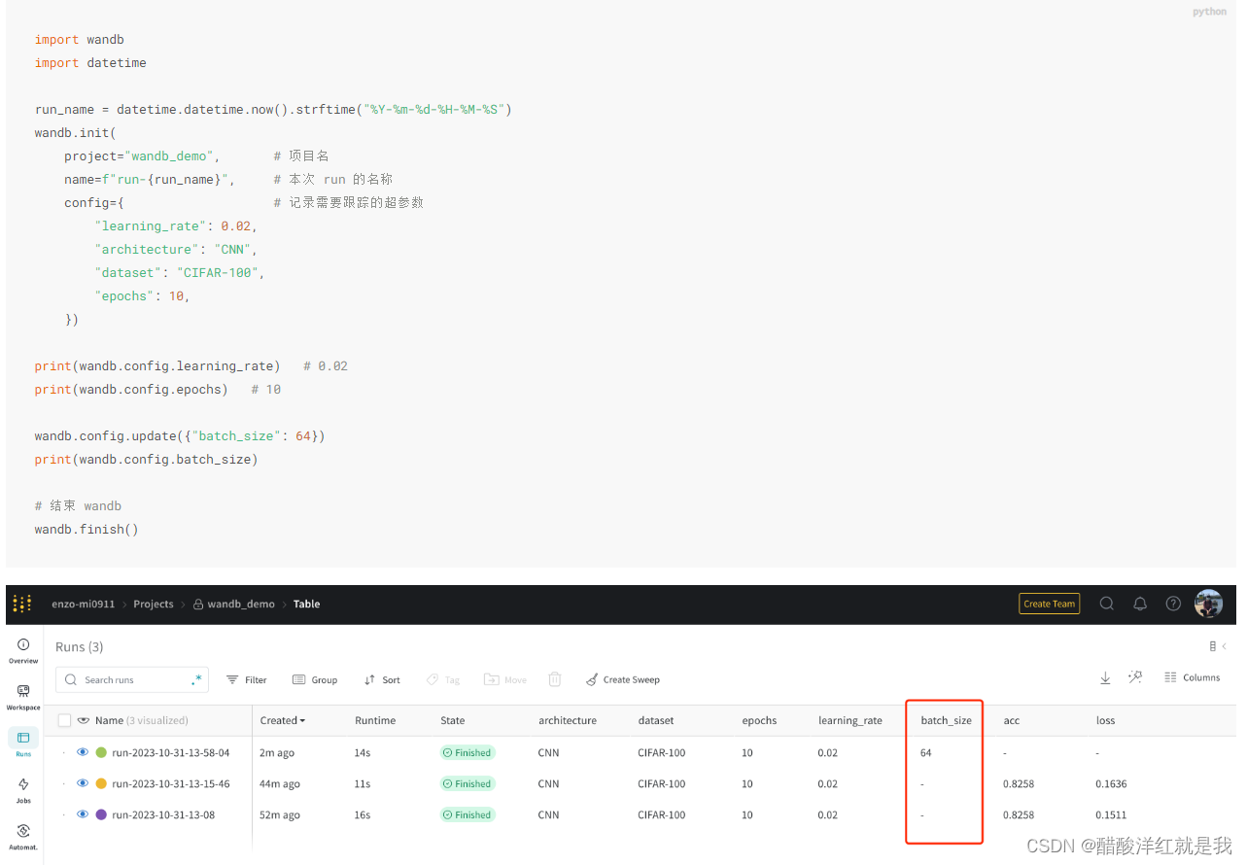Click the magic wand auto-columns icon
Viewport: 1247px width, 865px height.
[1134, 677]
